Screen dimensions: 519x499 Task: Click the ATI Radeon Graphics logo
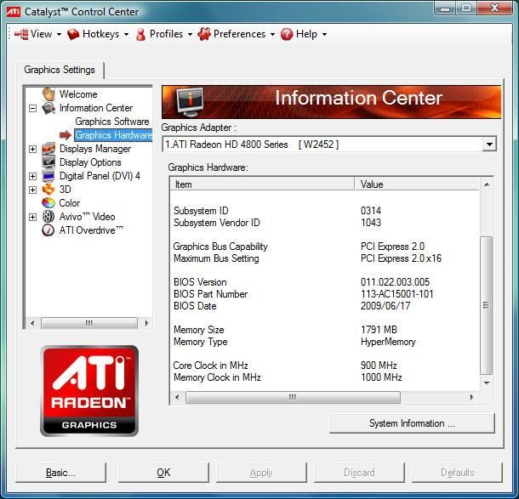click(x=89, y=391)
